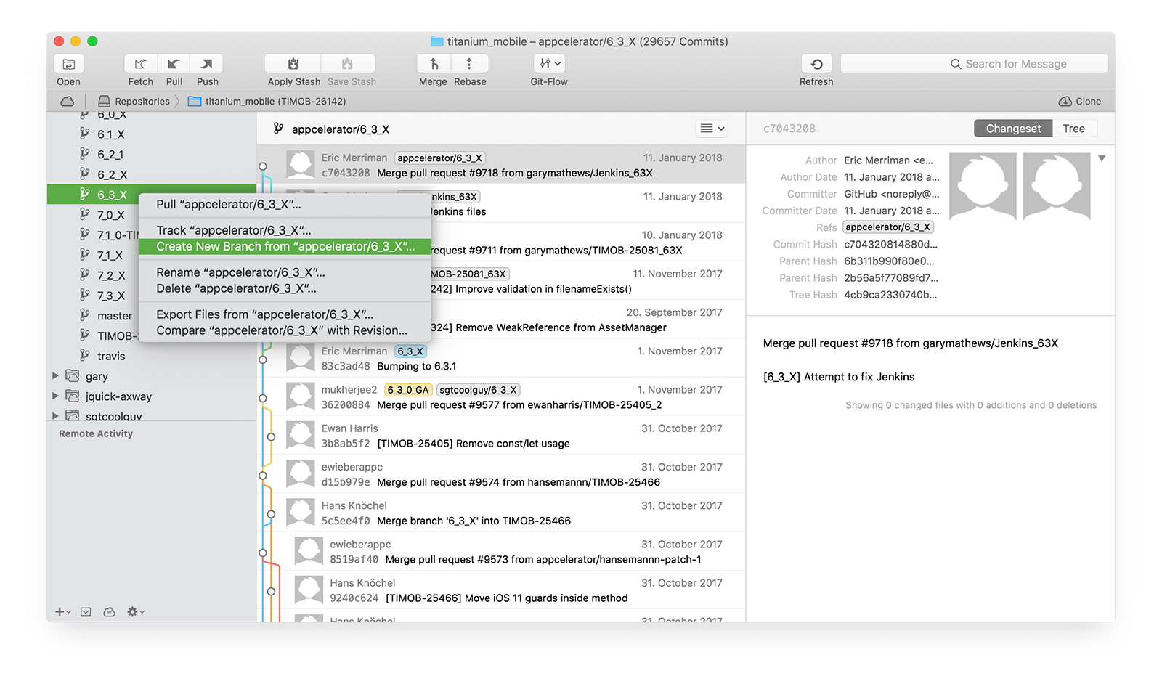This screenshot has height=684, width=1162.
Task: Expand the gary remote
Action: tap(55, 375)
